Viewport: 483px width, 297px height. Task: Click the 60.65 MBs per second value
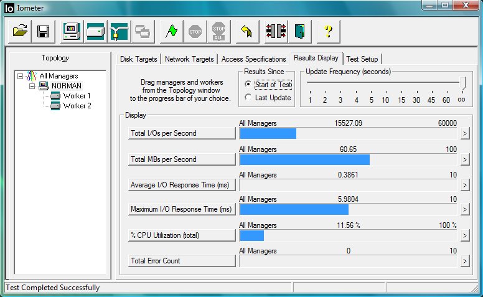(348, 149)
